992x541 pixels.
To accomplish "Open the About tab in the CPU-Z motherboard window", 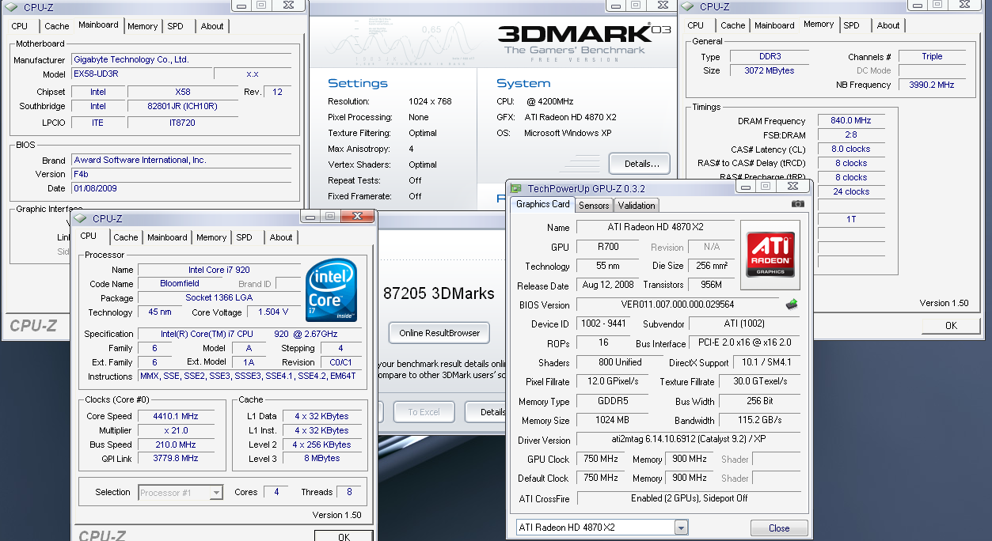I will point(212,26).
